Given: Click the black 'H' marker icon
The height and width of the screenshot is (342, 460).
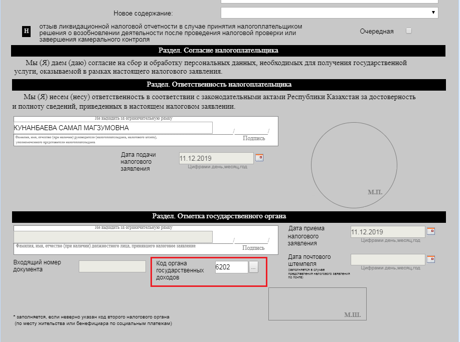Looking at the screenshot, I should pos(27,31).
